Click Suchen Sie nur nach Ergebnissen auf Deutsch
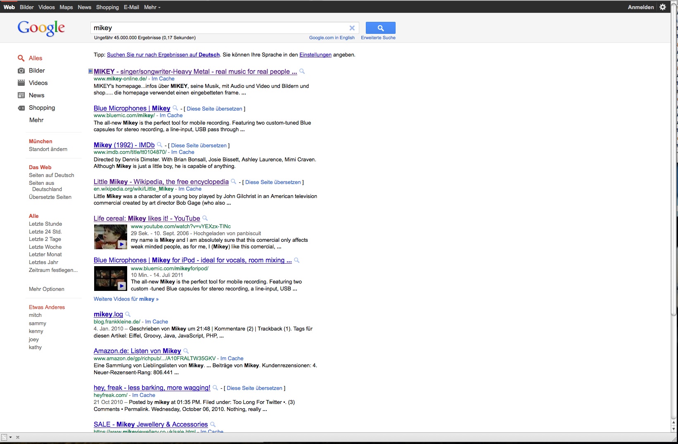 coord(163,55)
